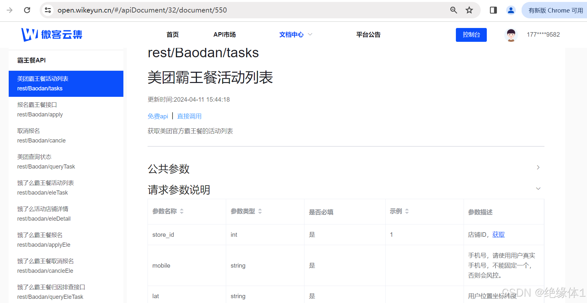Click the address bar URL

pos(142,10)
